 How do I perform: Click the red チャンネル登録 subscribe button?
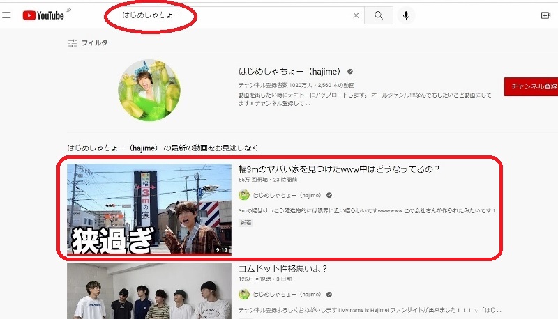click(x=531, y=86)
